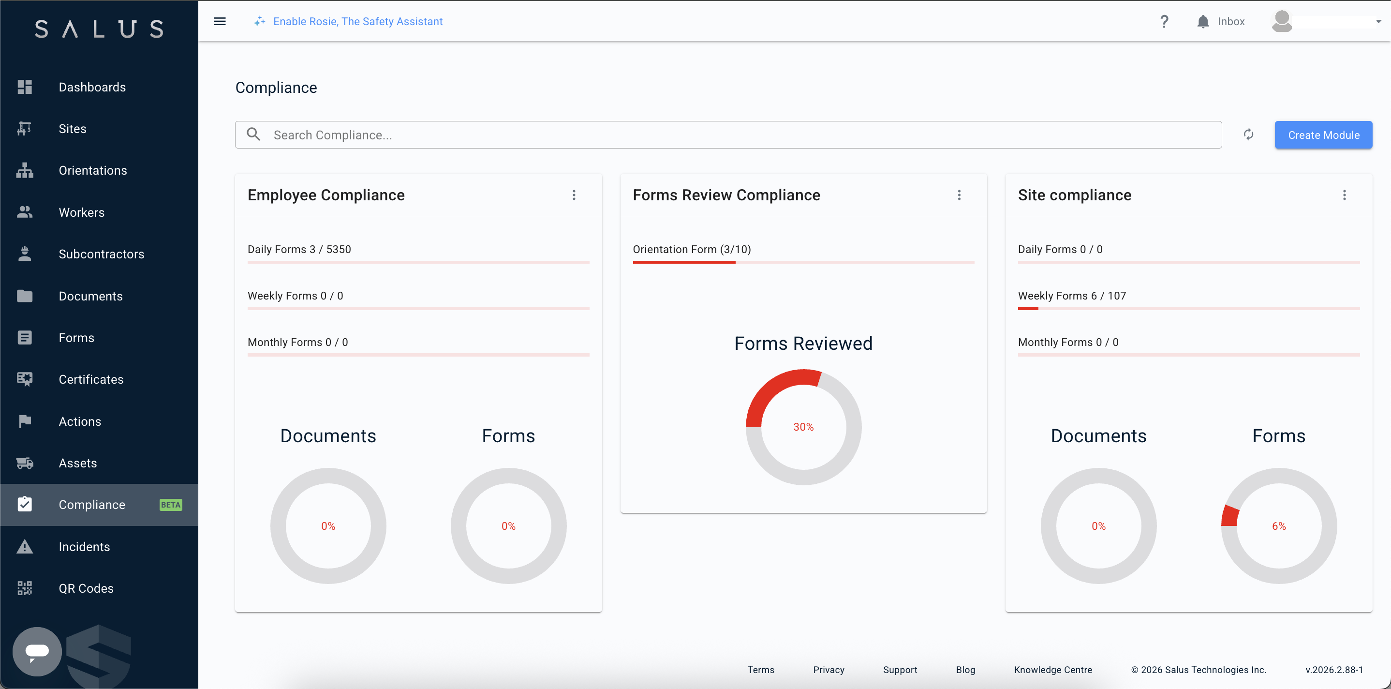Open the Sites menu item
Viewport: 1391px width, 689px height.
(99, 129)
